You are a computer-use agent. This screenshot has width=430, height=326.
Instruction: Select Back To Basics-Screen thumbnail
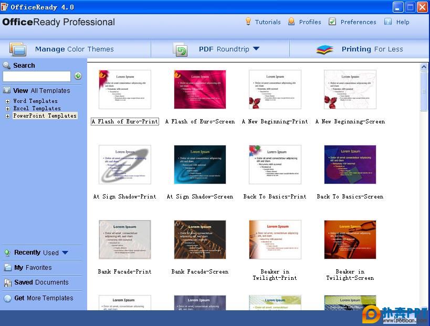tap(350, 164)
